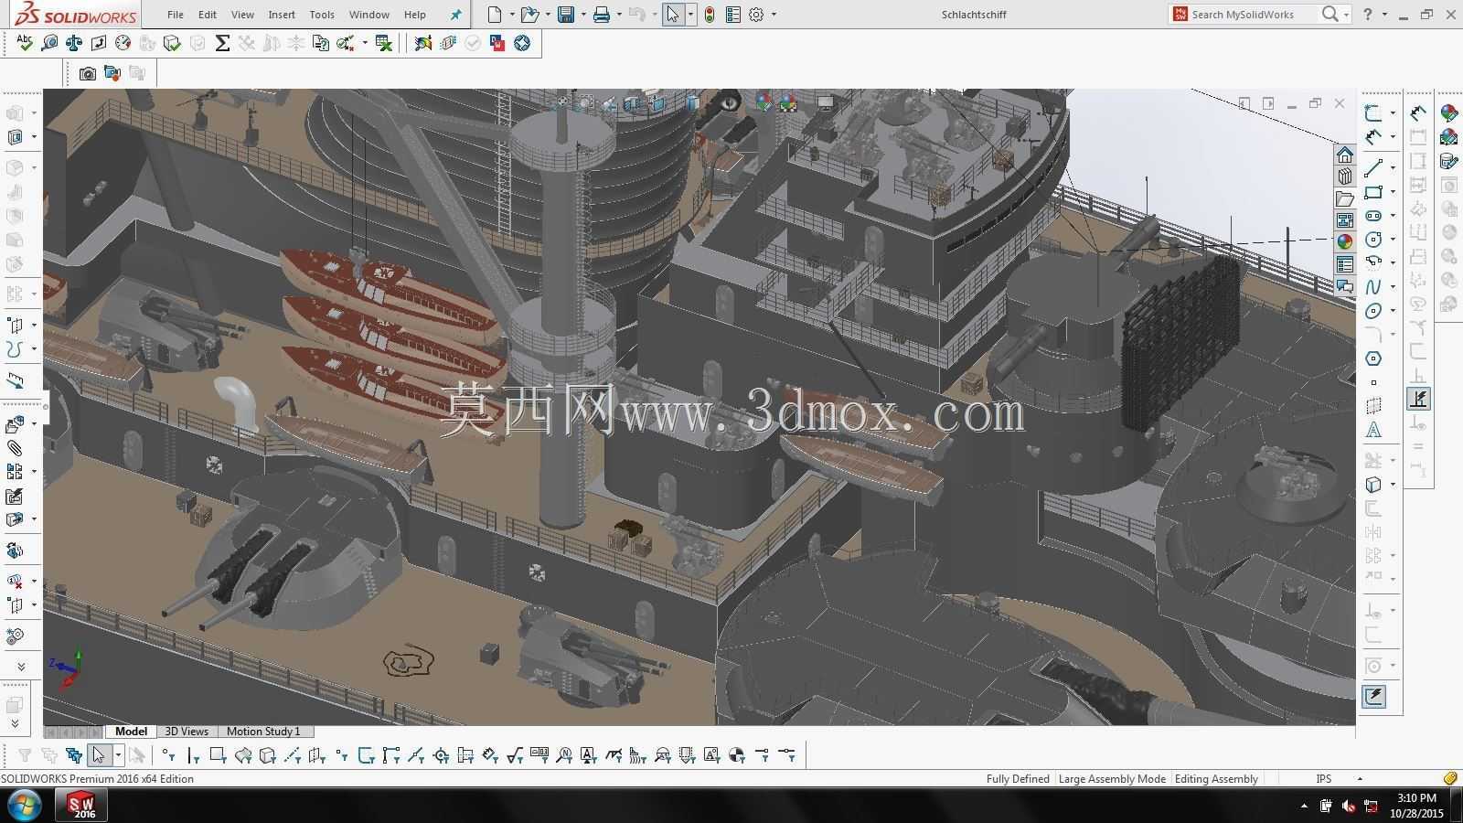This screenshot has height=823, width=1463.
Task: Open the Measure tool
Action: pos(49,43)
